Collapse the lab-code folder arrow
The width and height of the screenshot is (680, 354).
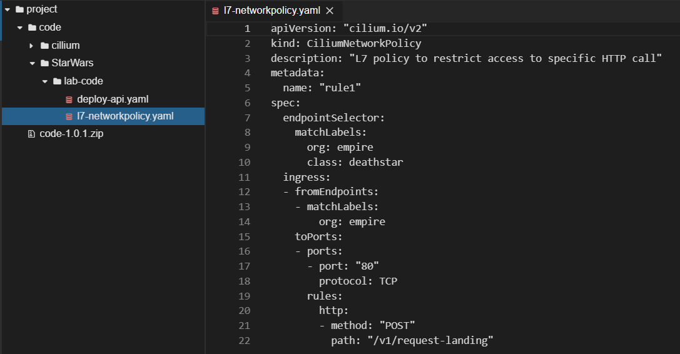coord(44,81)
